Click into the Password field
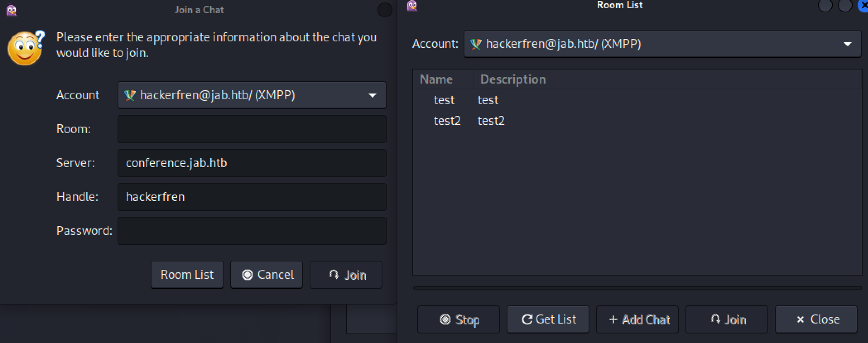The width and height of the screenshot is (868, 343). [x=252, y=231]
